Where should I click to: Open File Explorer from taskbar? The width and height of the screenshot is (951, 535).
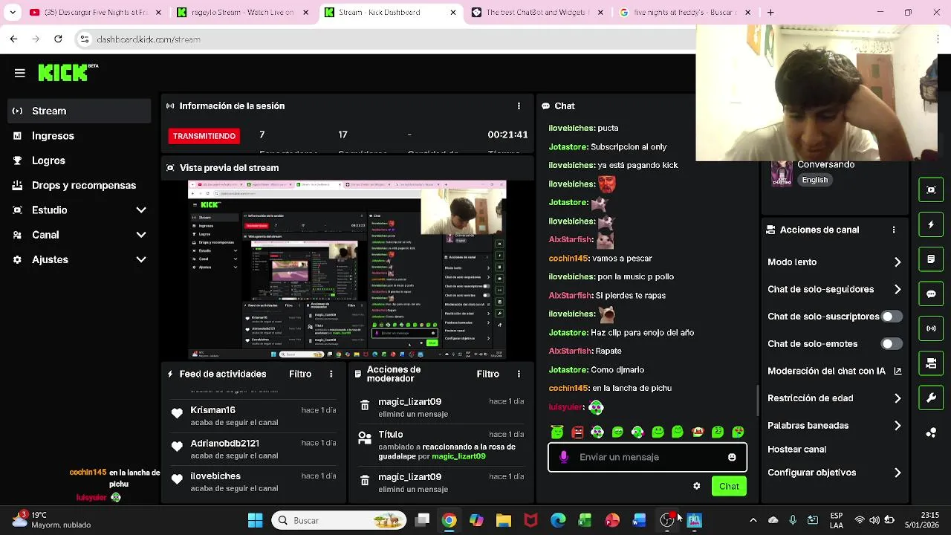click(504, 520)
